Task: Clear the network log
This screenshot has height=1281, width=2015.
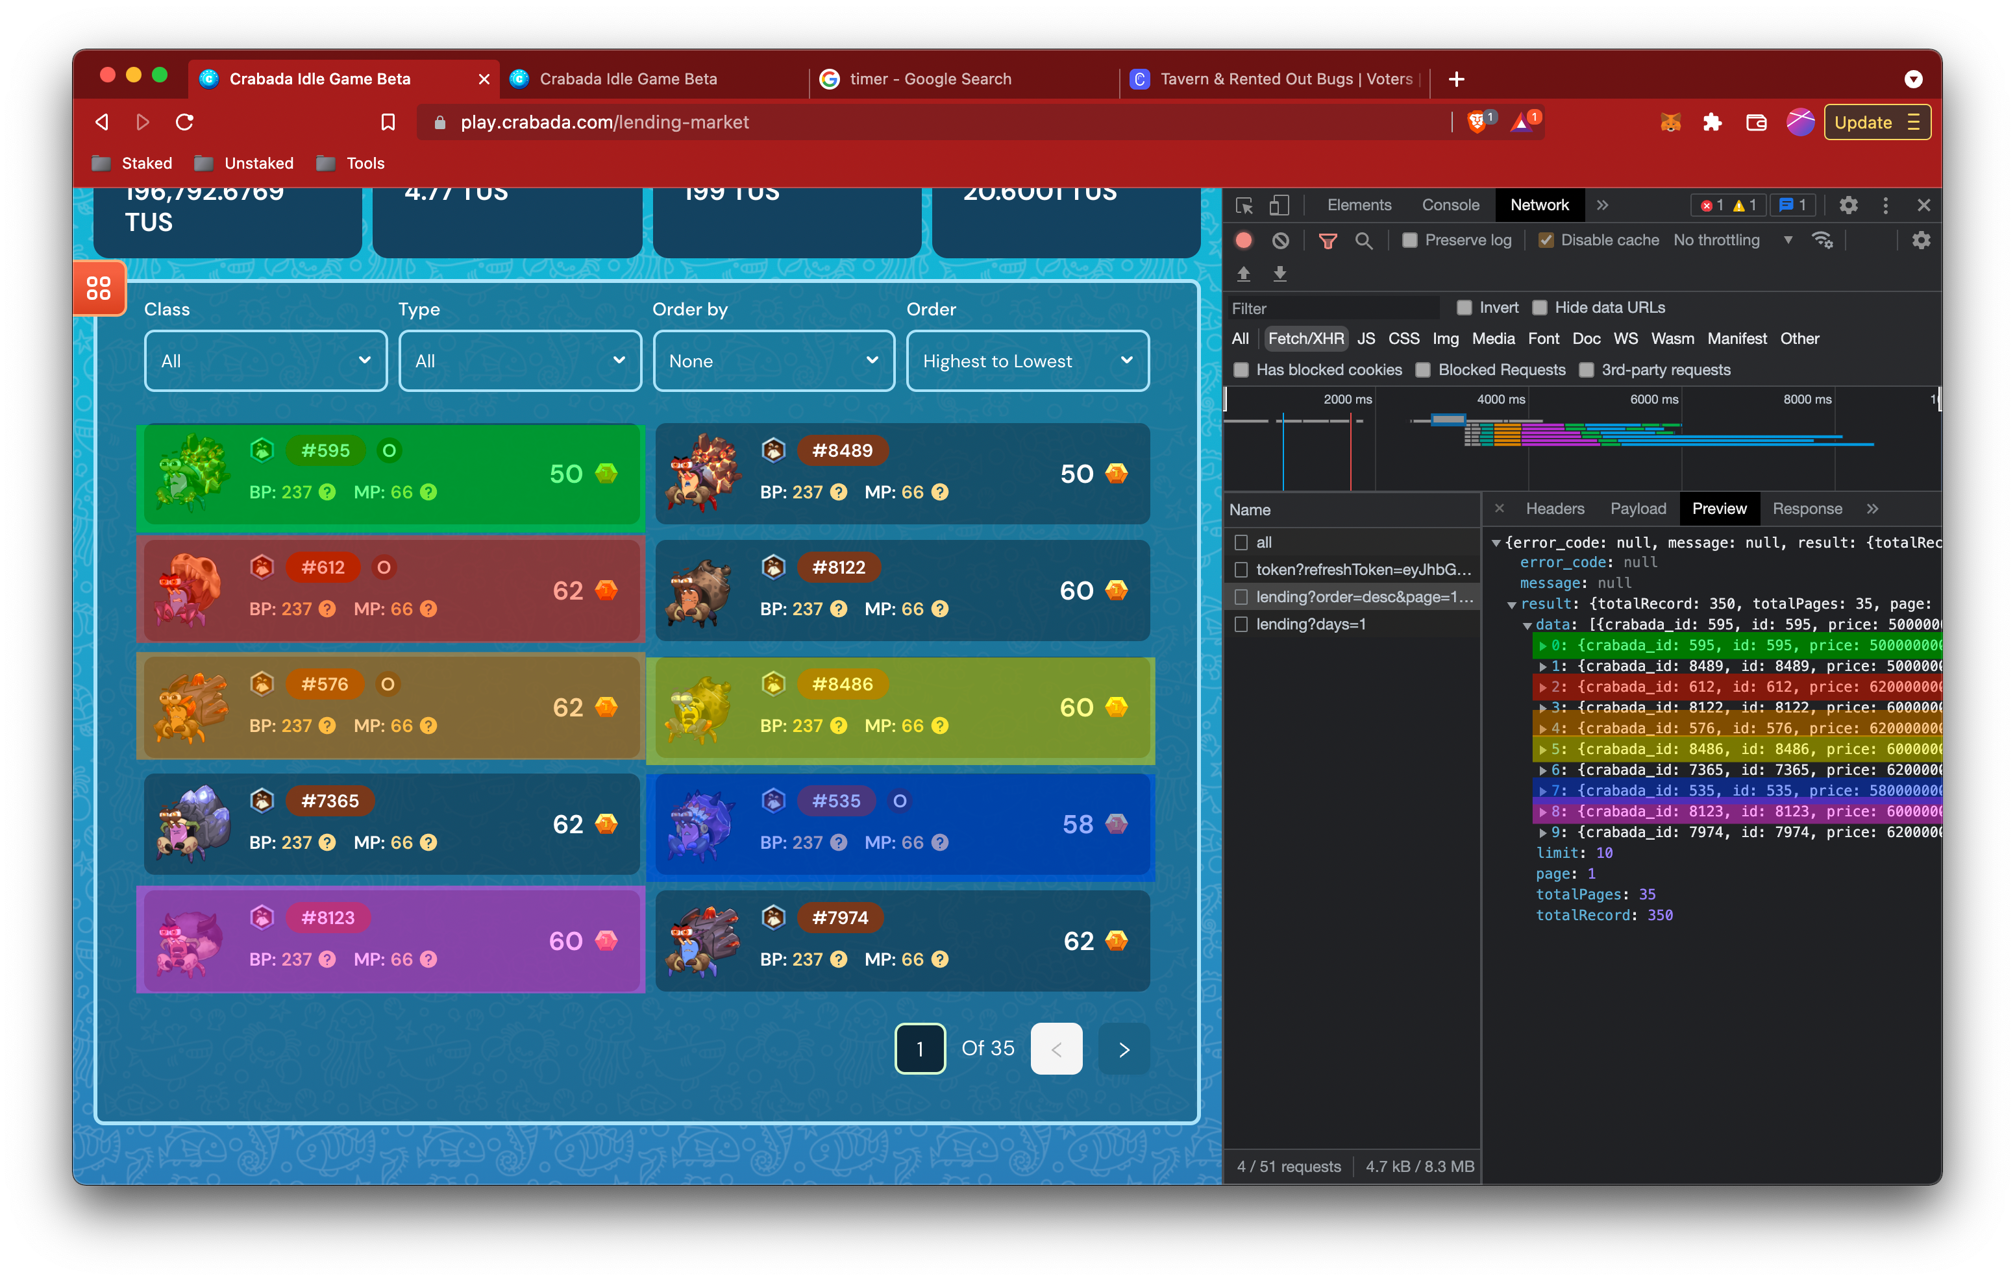Action: pos(1280,240)
